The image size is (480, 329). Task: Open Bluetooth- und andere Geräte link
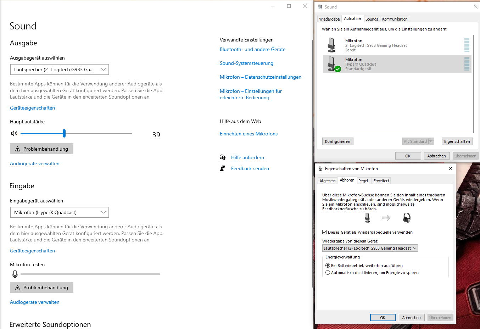coord(252,49)
